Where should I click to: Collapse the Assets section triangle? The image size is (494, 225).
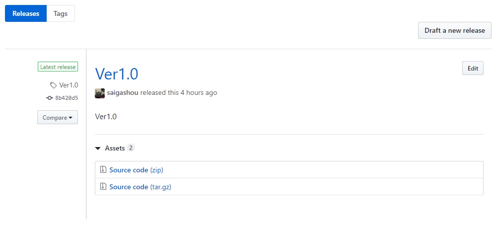(98, 149)
